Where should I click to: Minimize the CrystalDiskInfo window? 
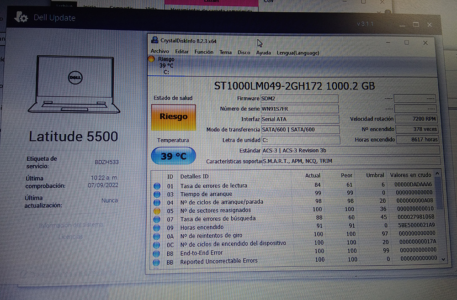tap(388, 42)
